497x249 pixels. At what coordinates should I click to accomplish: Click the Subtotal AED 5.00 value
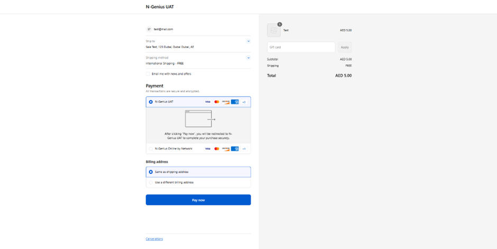pyautogui.click(x=346, y=59)
